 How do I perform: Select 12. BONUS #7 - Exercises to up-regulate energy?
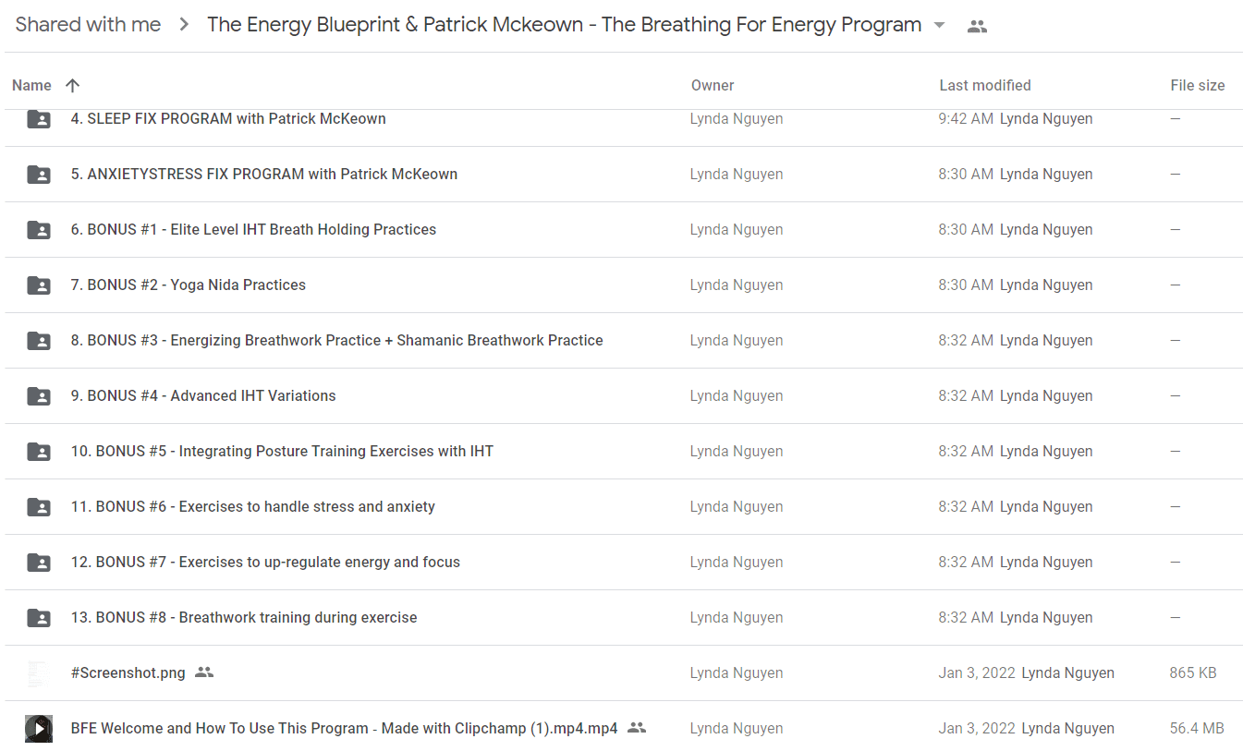265,562
